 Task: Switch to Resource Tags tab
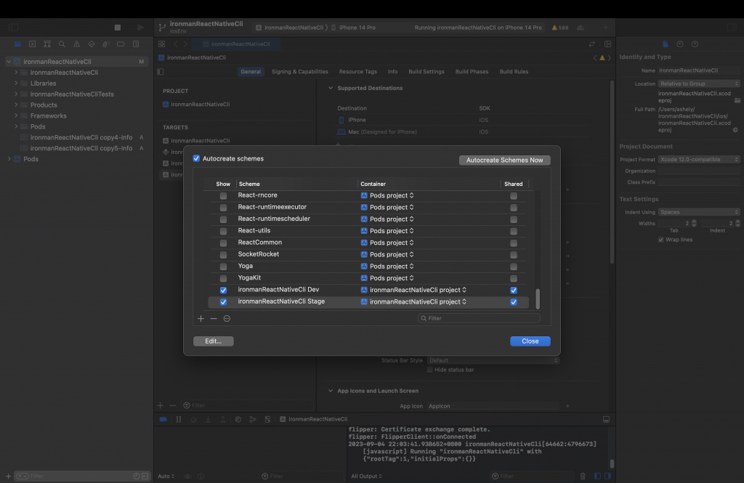pyautogui.click(x=357, y=72)
